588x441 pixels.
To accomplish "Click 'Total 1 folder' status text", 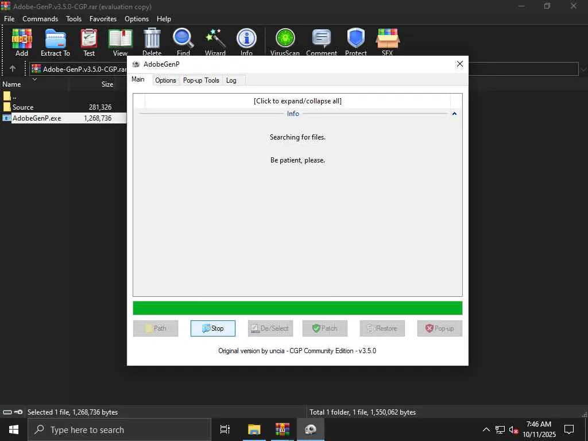I will pyautogui.click(x=363, y=412).
